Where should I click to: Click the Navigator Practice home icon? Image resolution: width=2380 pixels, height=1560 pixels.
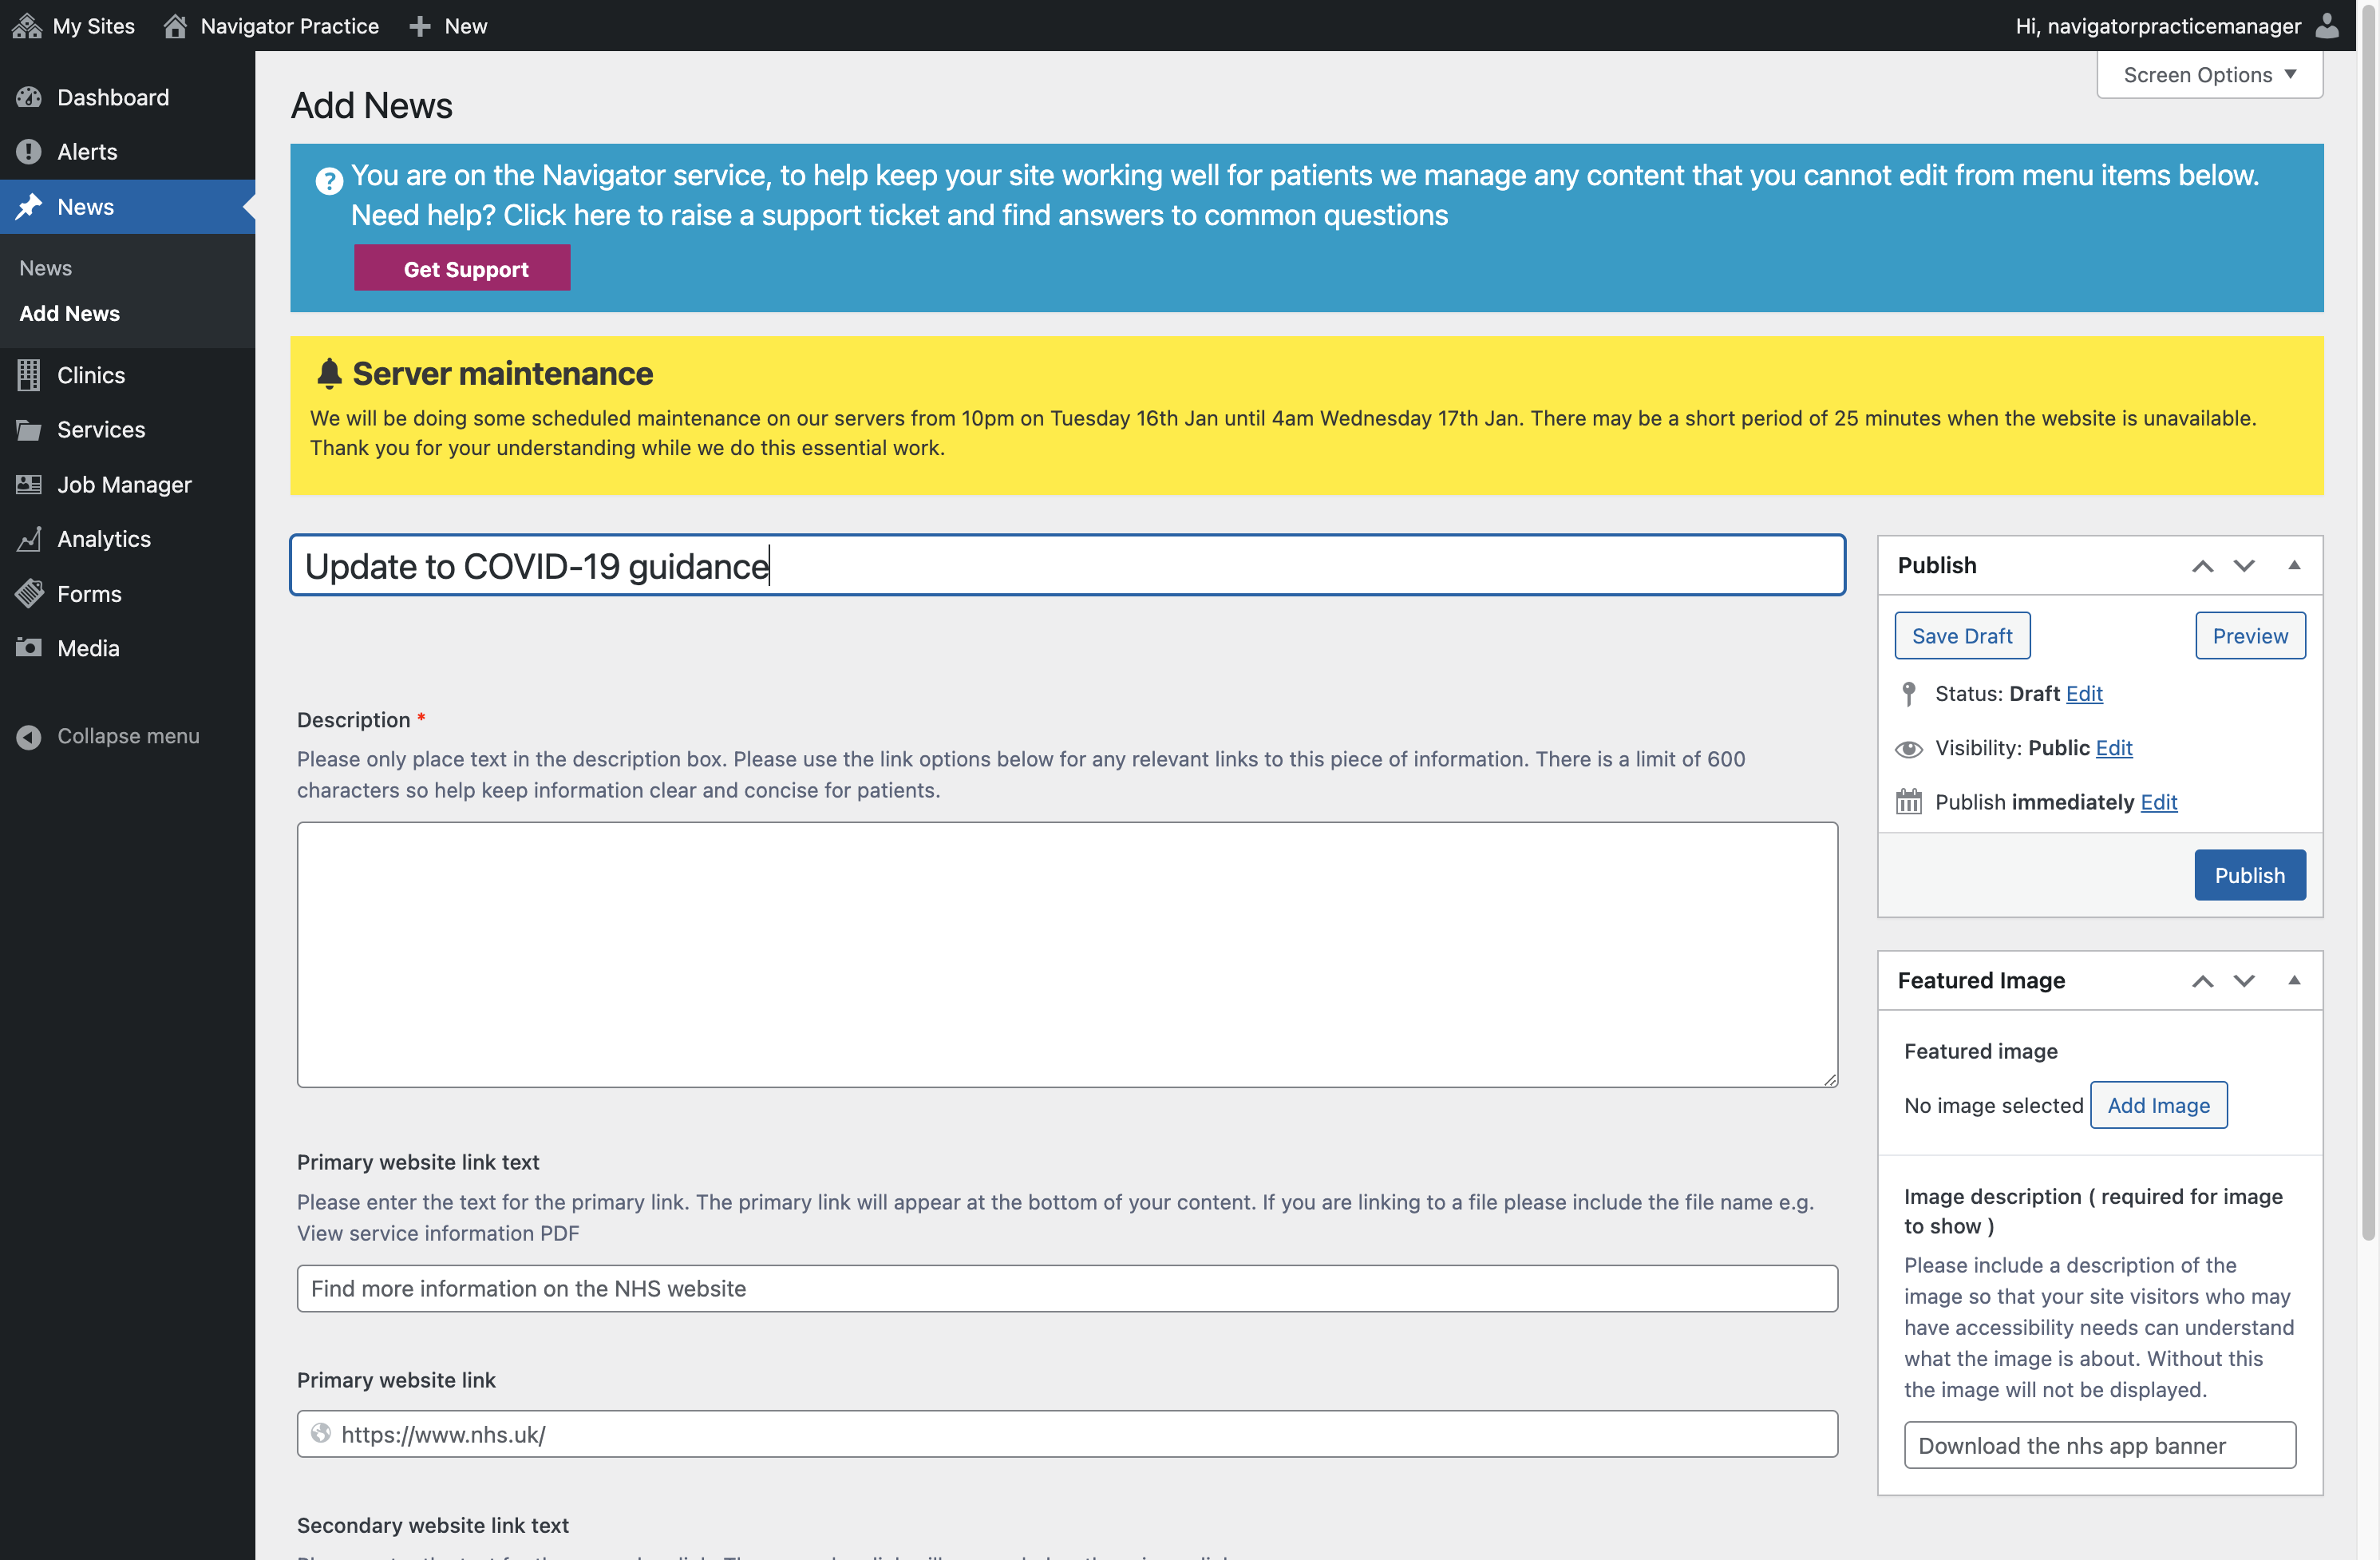tap(175, 26)
